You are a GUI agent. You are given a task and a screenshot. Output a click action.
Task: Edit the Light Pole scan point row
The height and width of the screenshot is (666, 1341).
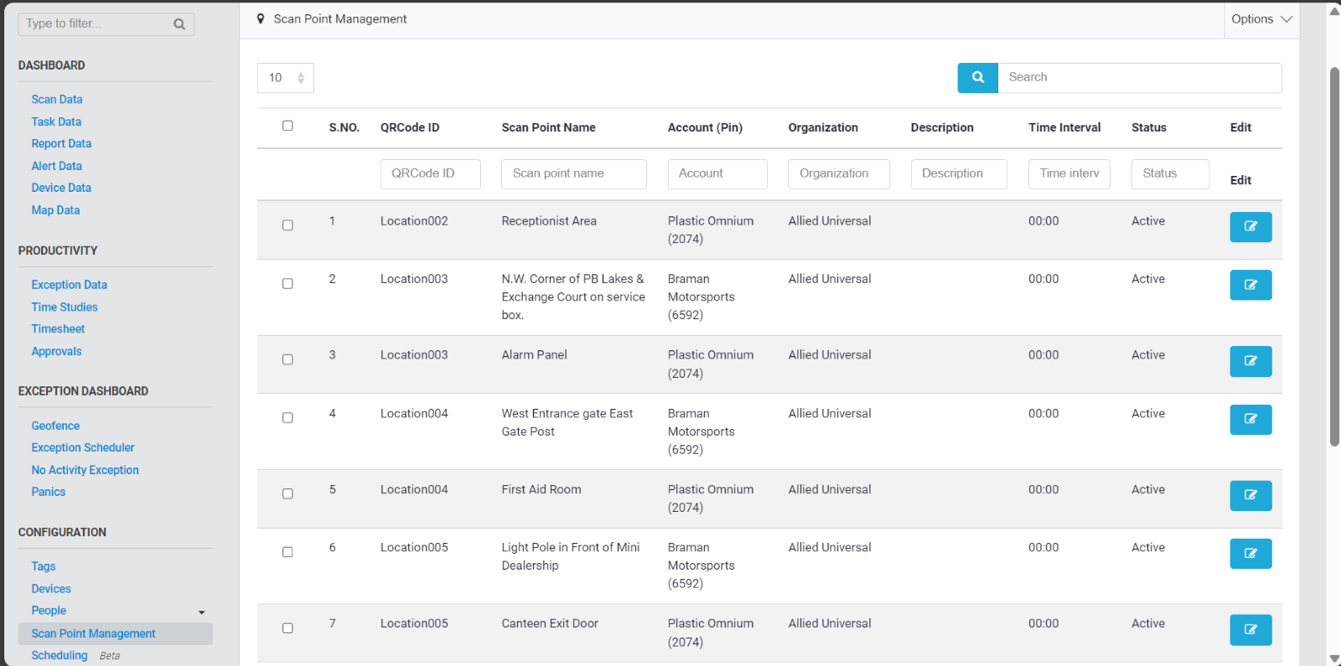(x=1250, y=554)
